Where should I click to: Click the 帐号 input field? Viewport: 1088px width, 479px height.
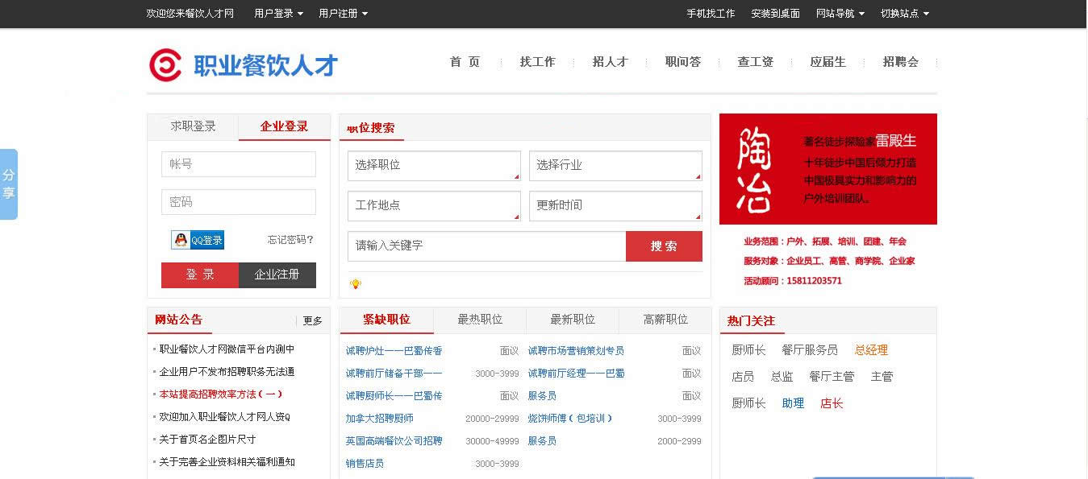point(239,164)
